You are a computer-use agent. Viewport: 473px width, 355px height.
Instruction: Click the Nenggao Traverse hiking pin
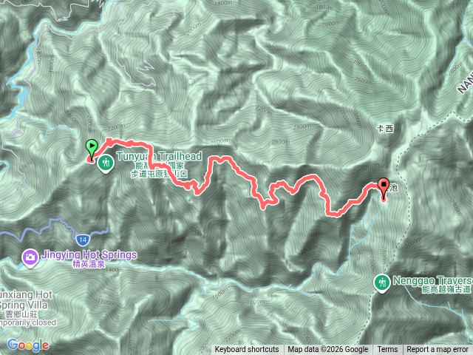coord(382,283)
